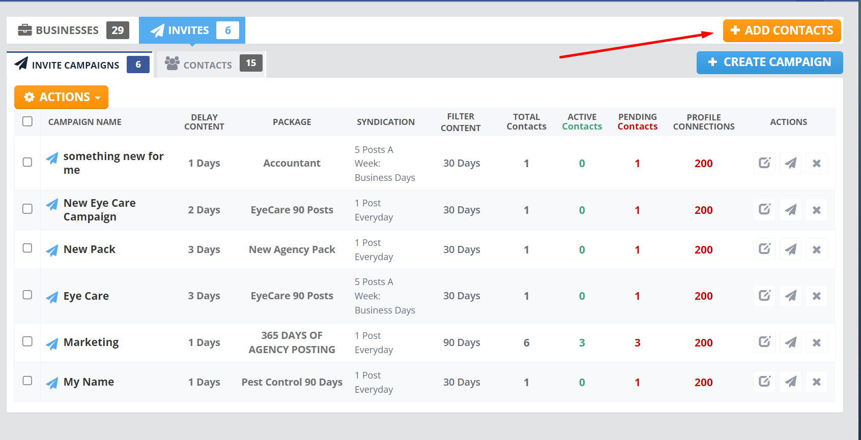
Task: Open the Actions dropdown menu
Action: click(62, 97)
